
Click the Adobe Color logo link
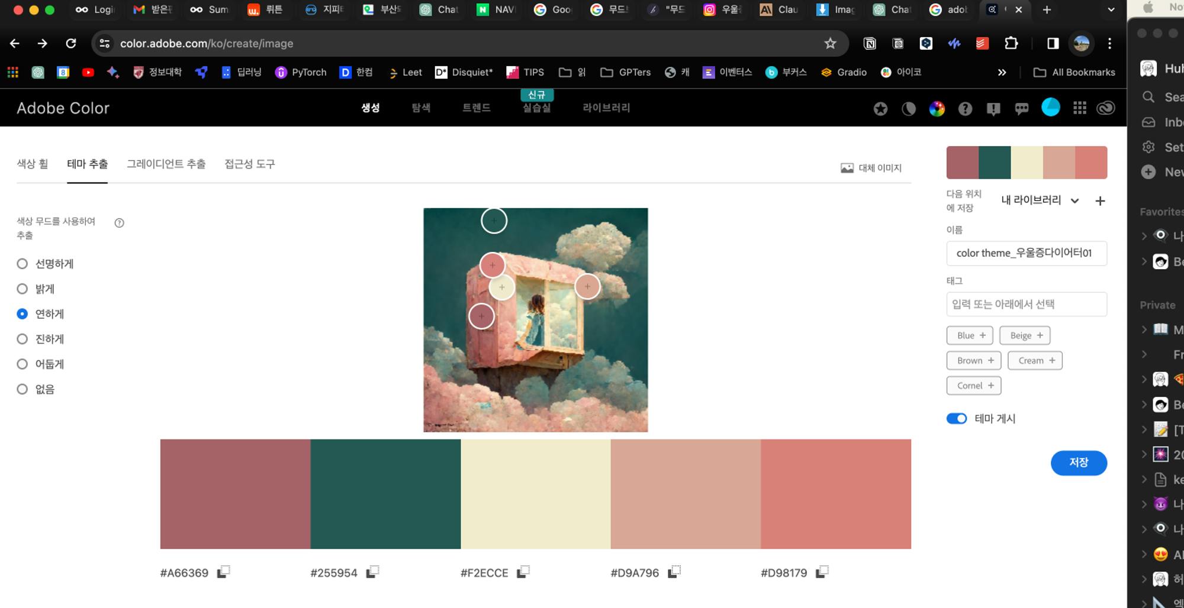click(x=63, y=108)
